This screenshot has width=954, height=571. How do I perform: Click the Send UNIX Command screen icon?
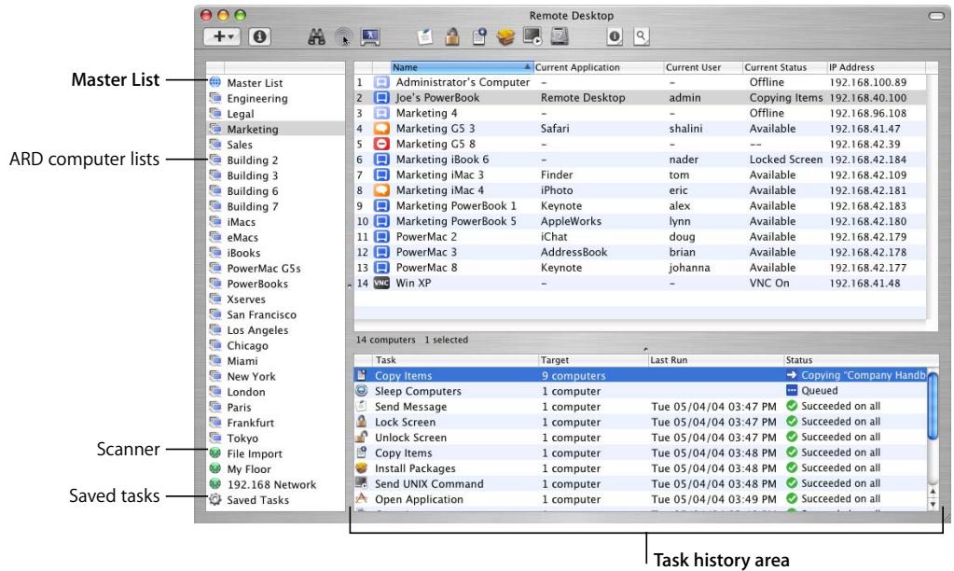532,36
